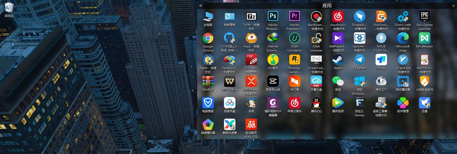
Task: Click the 应用 fence title bar
Action: pos(327,6)
